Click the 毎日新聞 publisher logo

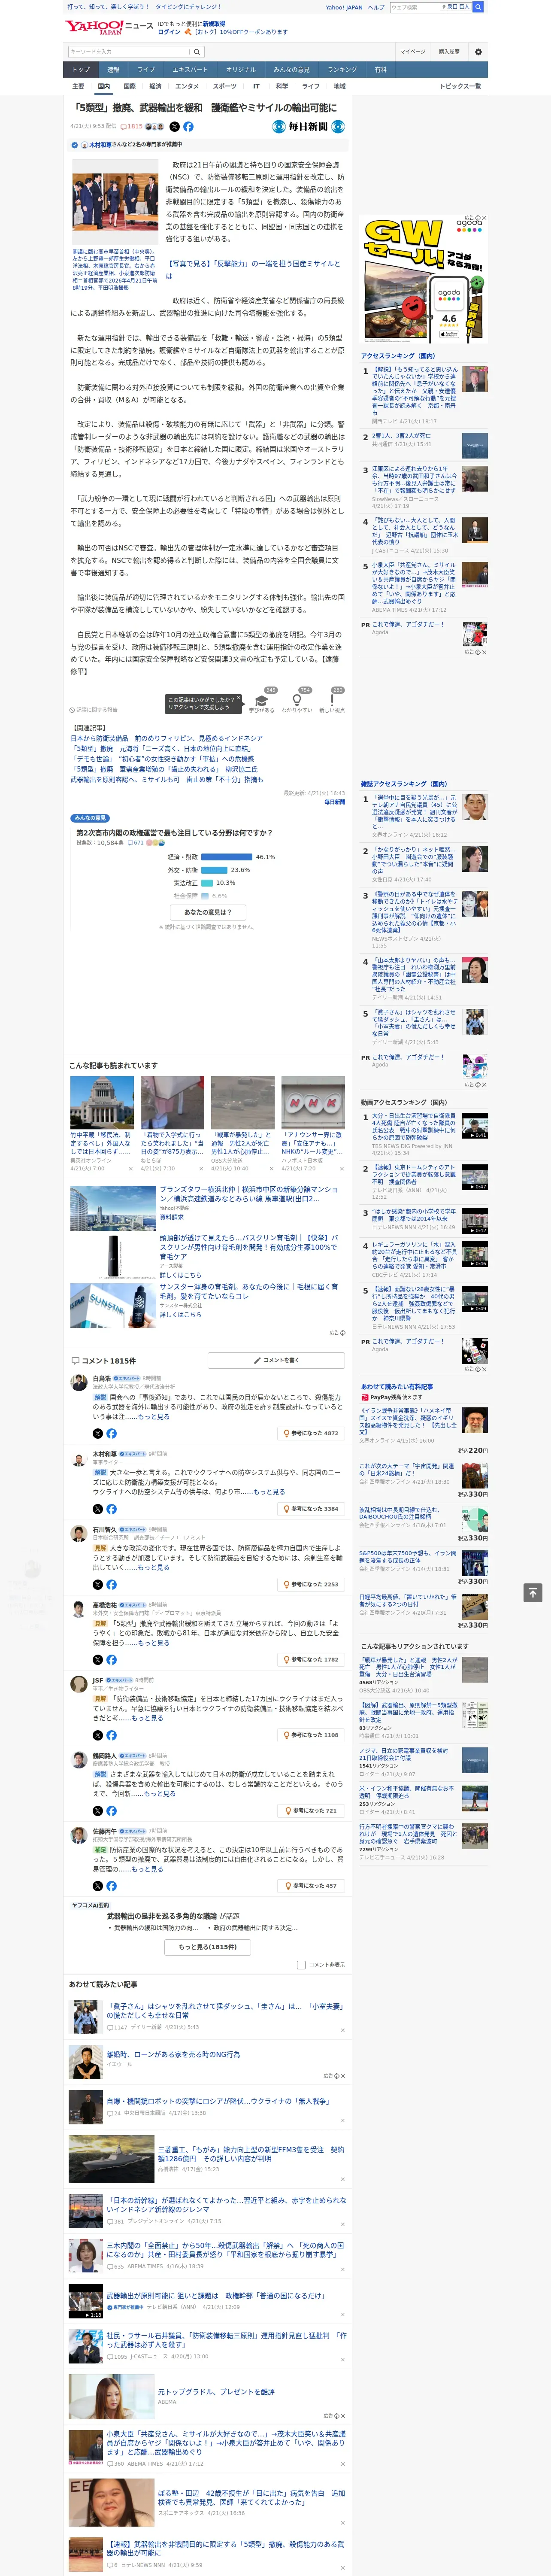tap(309, 127)
